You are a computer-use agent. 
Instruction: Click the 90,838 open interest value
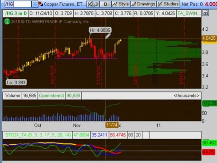pos(73,96)
